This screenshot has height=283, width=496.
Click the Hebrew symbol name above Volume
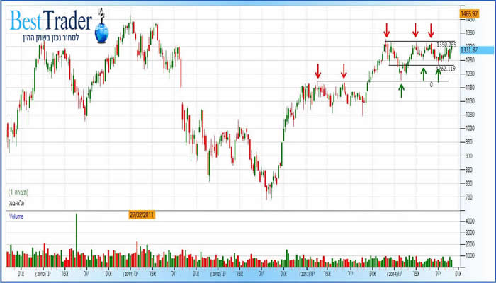point(17,202)
